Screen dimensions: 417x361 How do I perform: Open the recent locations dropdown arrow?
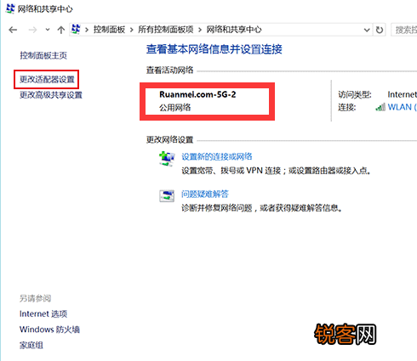pyautogui.click(x=48, y=30)
